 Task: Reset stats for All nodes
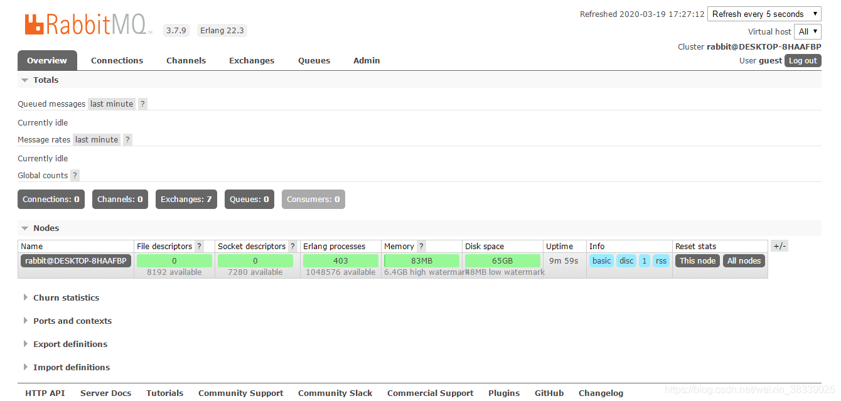click(x=744, y=261)
